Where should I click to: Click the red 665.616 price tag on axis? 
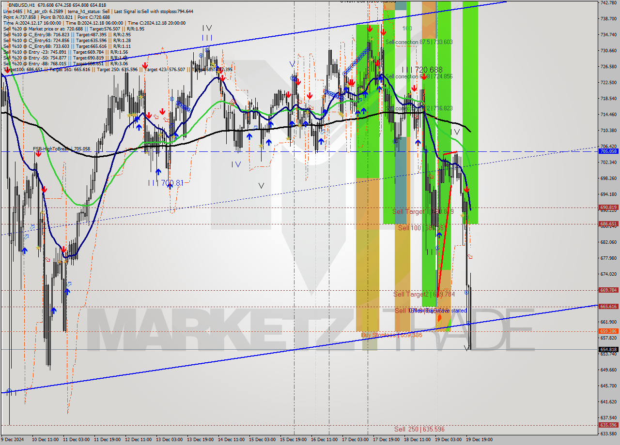click(x=608, y=307)
